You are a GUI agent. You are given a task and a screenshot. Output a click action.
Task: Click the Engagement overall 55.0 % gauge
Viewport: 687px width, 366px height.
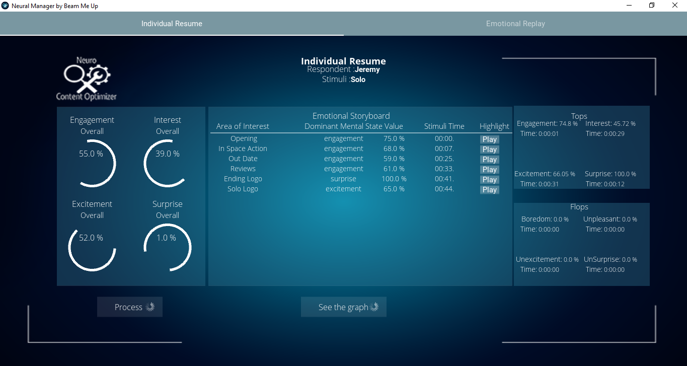pos(92,163)
